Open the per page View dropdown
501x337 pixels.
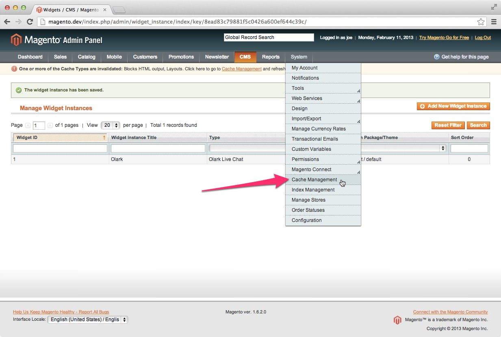tap(111, 125)
